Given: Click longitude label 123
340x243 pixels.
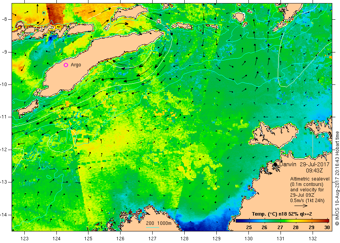Looking at the screenshot, I should click(24, 238).
